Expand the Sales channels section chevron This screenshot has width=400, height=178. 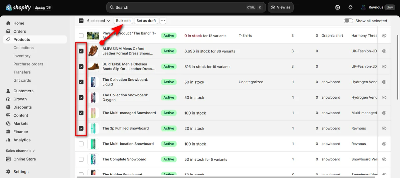pyautogui.click(x=34, y=151)
